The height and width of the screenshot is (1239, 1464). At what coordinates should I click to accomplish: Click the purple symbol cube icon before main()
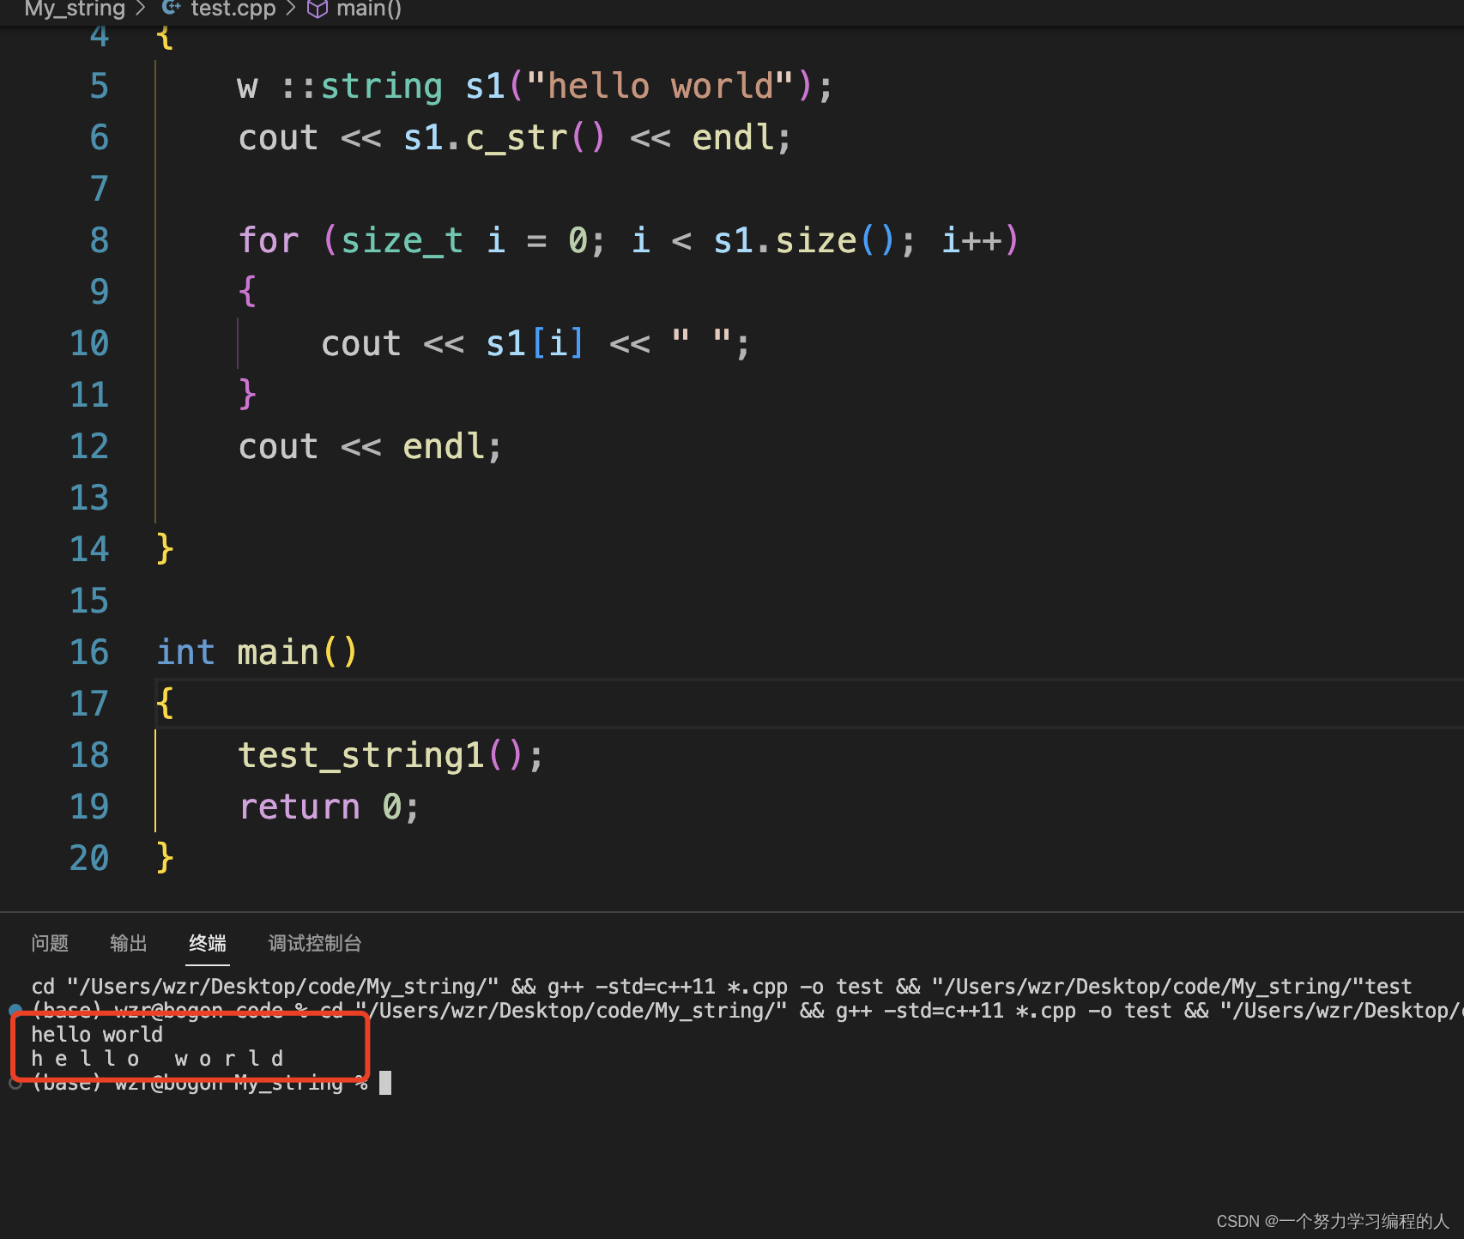pyautogui.click(x=317, y=9)
